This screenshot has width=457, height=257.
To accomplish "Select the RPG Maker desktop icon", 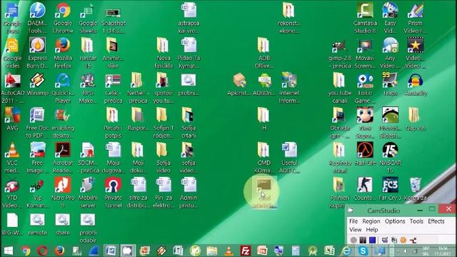I will coord(88,88).
